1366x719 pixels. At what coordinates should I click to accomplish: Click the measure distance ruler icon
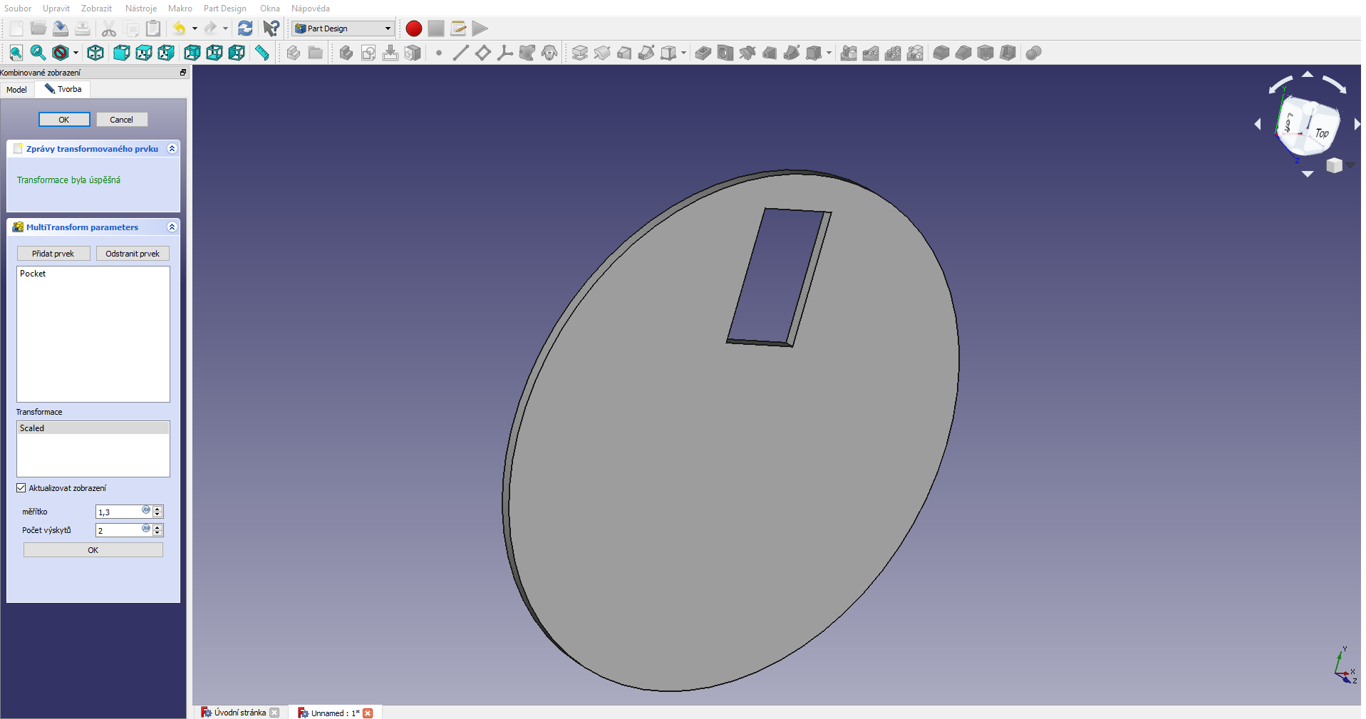pos(262,53)
